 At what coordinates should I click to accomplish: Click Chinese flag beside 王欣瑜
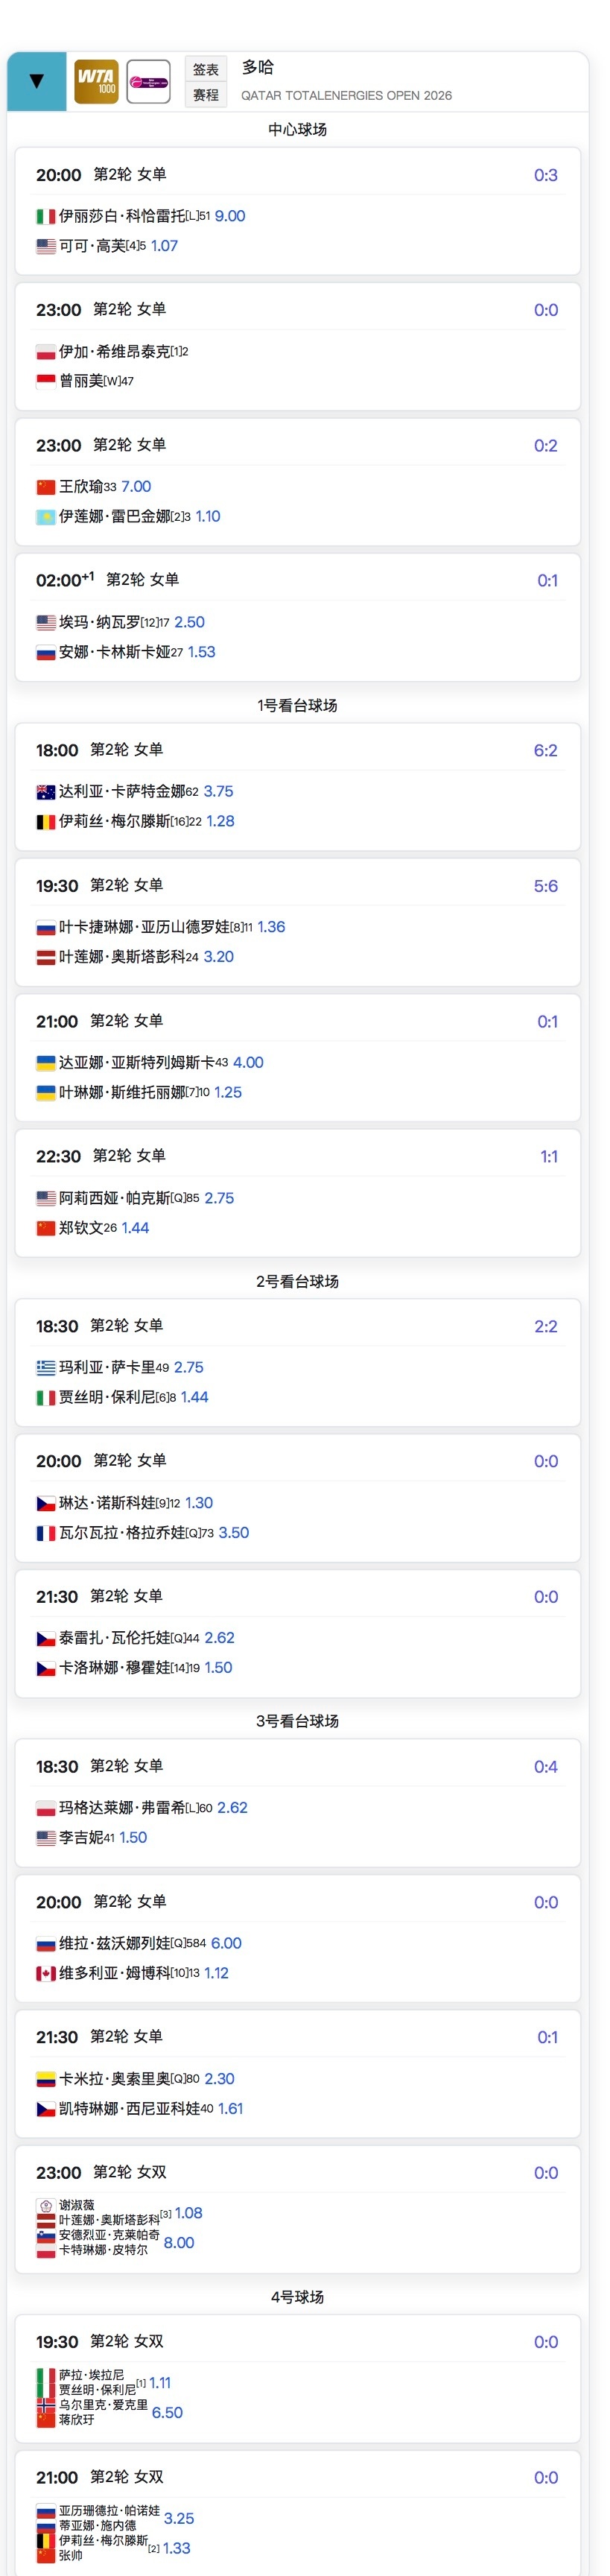(x=46, y=487)
